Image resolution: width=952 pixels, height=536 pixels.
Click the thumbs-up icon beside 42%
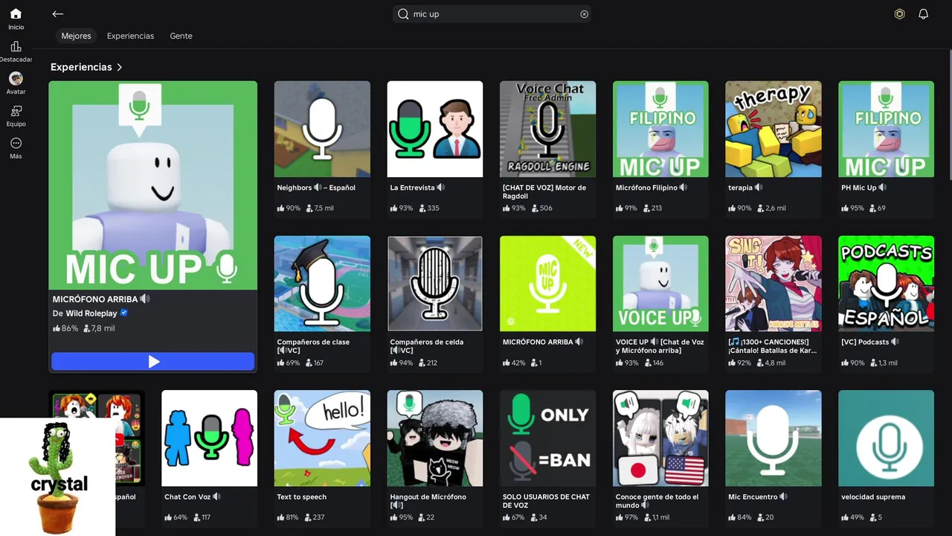tap(506, 363)
